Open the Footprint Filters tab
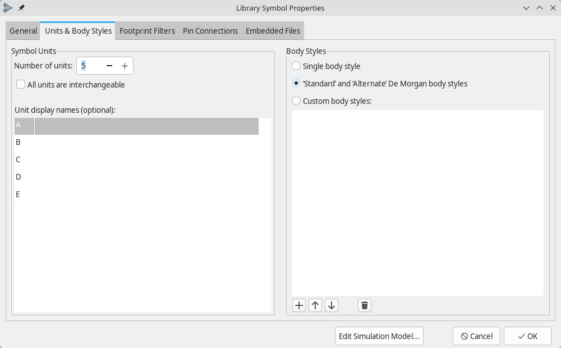The image size is (561, 348). coord(147,31)
